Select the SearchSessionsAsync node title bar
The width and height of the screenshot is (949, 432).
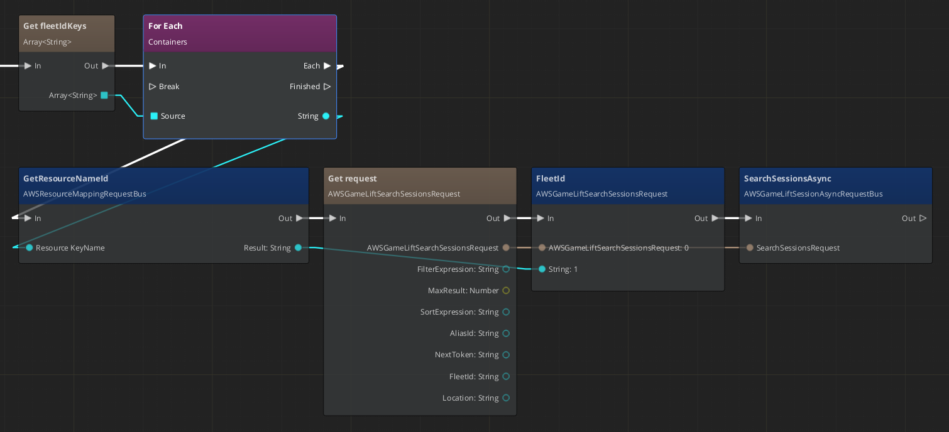point(836,178)
